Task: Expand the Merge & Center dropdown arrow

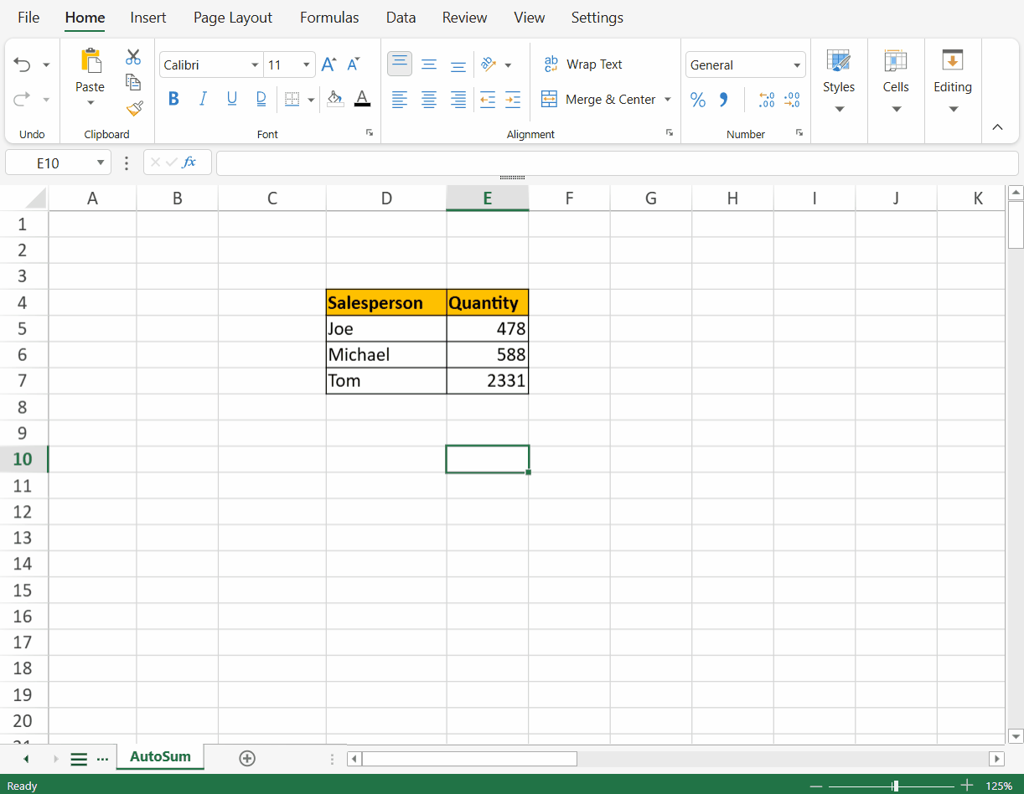Action: click(668, 100)
